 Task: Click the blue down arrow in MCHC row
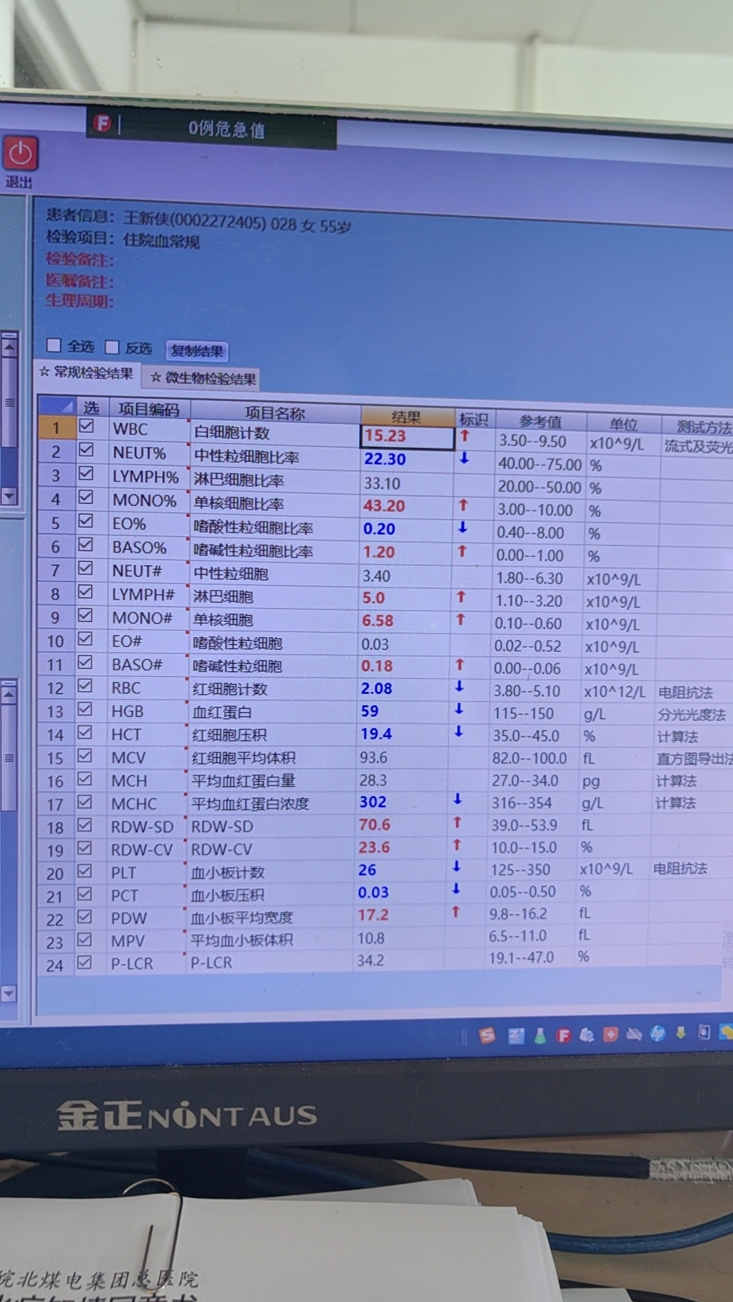click(458, 799)
